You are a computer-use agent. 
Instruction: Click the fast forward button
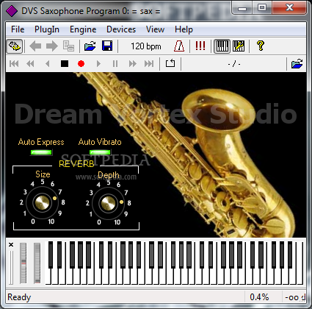click(132, 64)
